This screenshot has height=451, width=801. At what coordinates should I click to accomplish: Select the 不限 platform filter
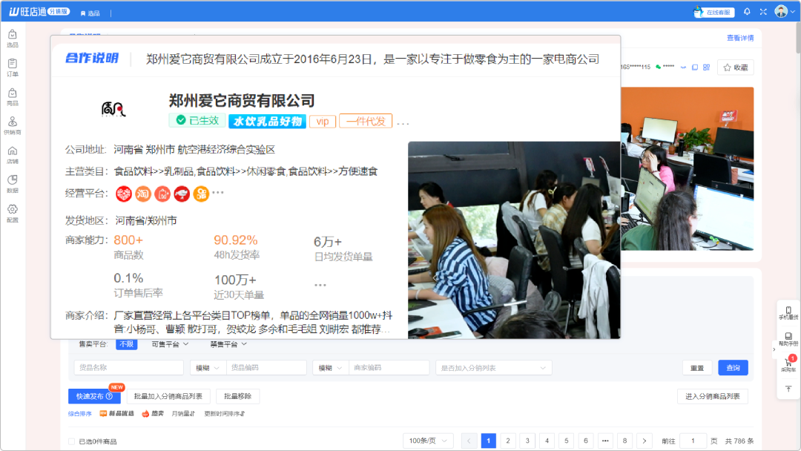126,344
